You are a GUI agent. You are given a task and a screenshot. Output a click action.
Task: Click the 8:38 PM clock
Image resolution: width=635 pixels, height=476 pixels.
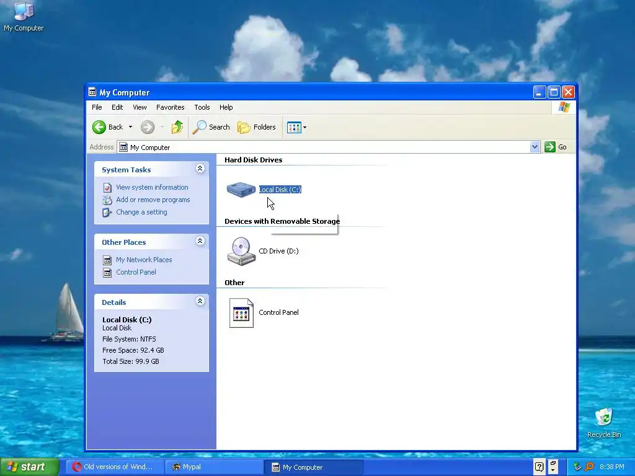(612, 467)
